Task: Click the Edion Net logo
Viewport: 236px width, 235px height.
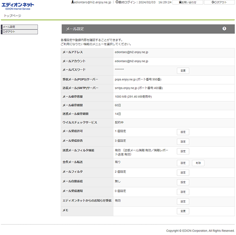Action: click(18, 6)
